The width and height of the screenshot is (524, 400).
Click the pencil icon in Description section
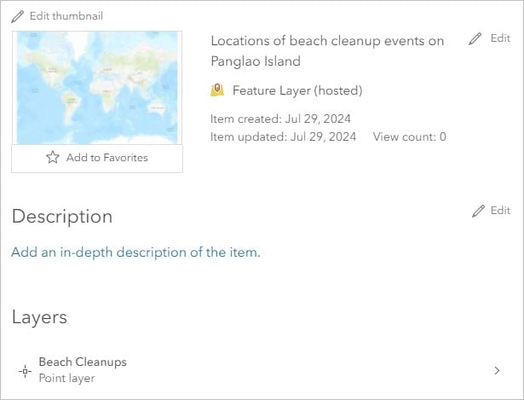pyautogui.click(x=478, y=211)
